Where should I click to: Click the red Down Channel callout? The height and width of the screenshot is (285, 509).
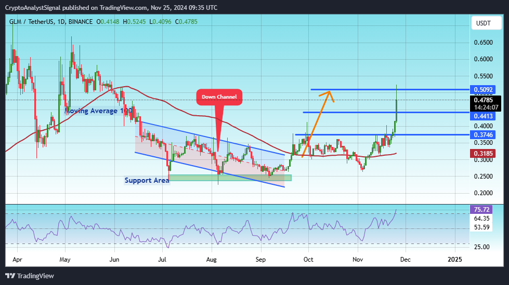tap(219, 97)
